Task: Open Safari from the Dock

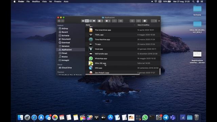Action: coord(34,118)
